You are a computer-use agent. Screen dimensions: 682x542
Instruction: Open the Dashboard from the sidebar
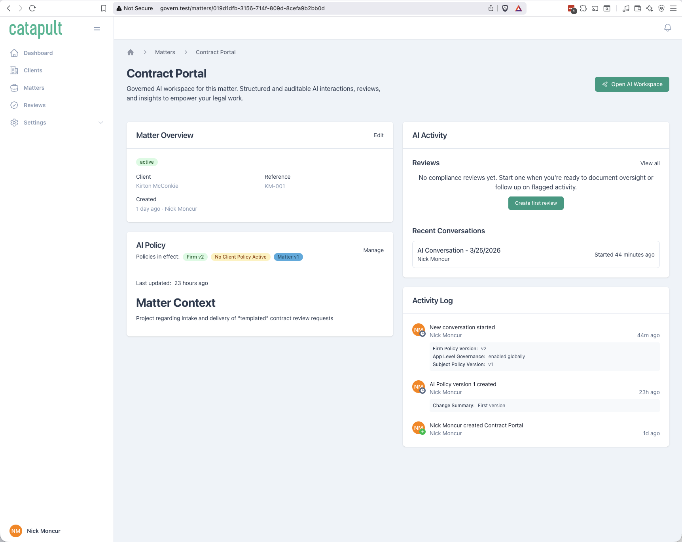38,53
